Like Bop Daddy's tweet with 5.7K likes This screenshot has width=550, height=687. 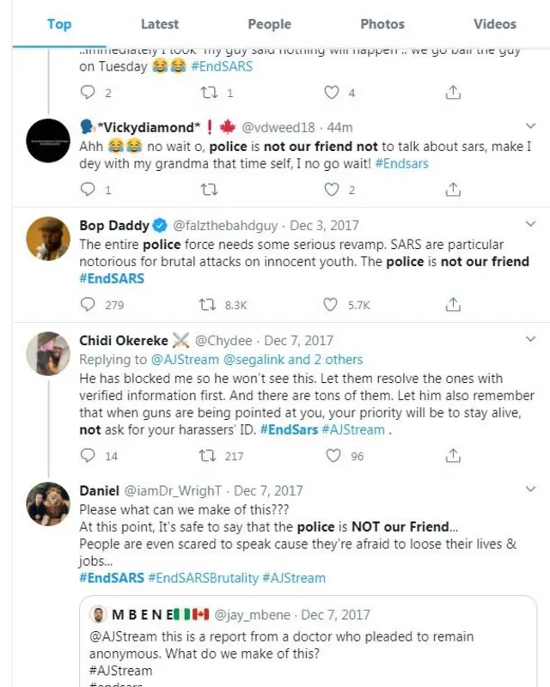pyautogui.click(x=331, y=304)
